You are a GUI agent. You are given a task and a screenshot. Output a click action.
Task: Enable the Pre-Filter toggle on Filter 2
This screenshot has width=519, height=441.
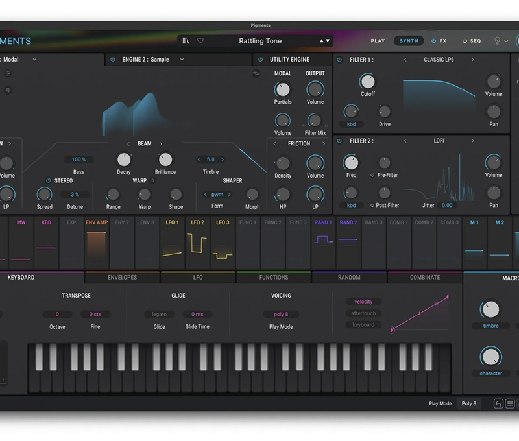point(372,175)
